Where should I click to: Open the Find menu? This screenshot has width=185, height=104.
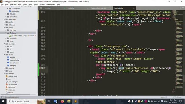20,5
